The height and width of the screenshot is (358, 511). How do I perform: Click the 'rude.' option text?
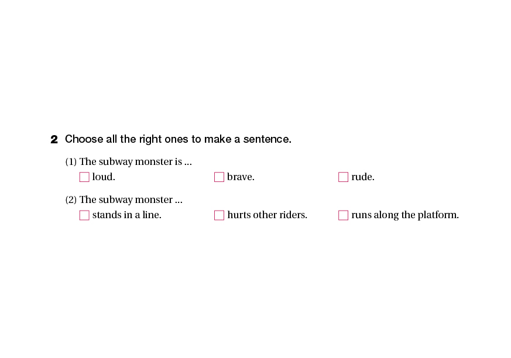click(x=363, y=177)
